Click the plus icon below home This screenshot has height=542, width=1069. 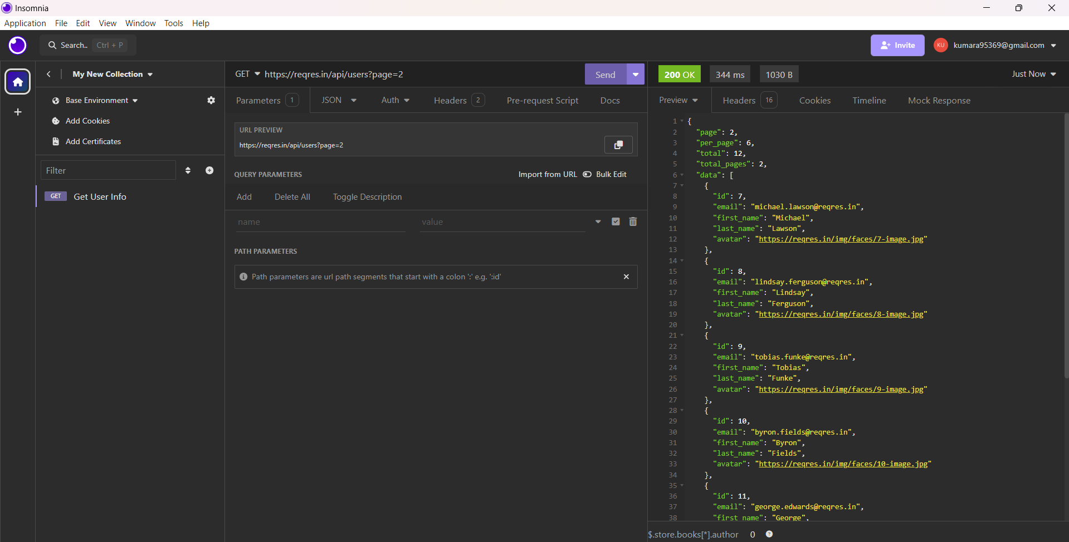point(18,112)
